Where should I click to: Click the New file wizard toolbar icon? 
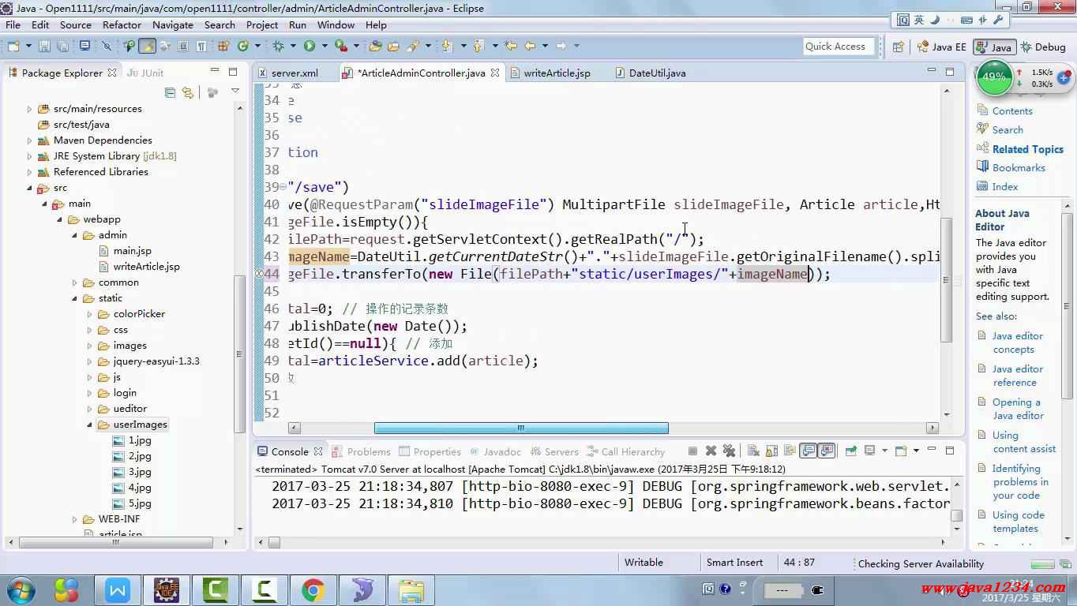tap(13, 47)
